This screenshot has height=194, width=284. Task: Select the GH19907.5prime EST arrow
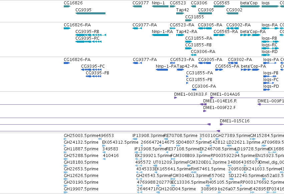[x=66, y=192]
